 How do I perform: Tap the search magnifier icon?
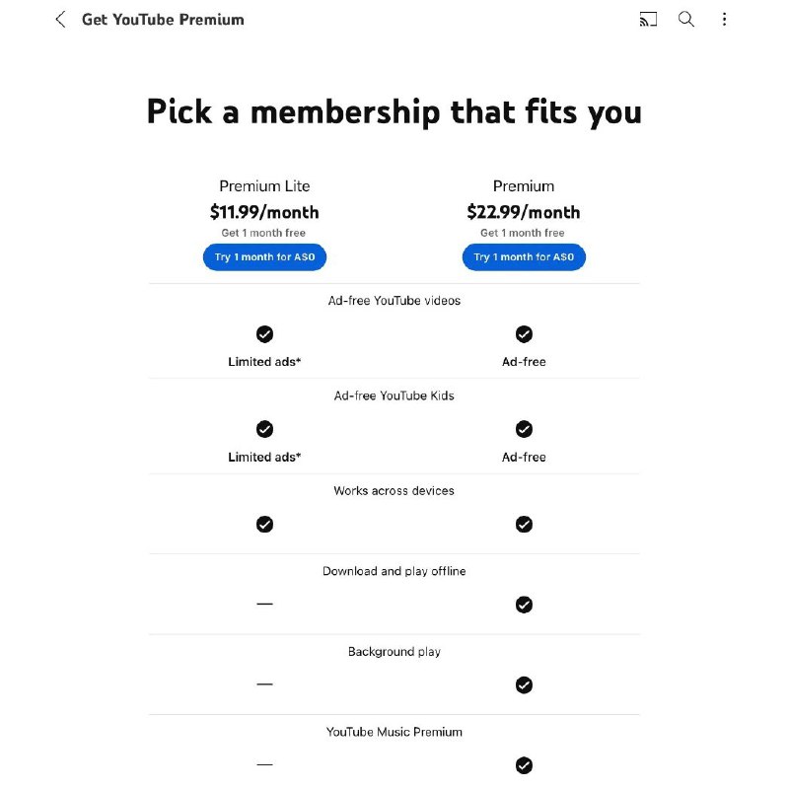[x=686, y=19]
